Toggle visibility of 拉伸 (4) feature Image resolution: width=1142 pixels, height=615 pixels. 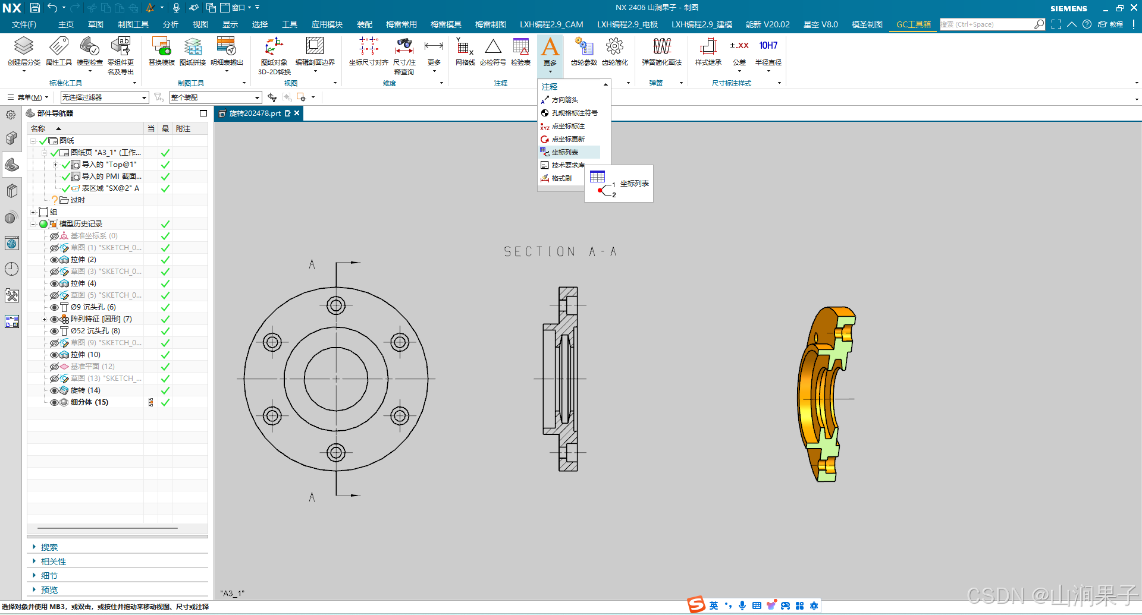point(54,283)
